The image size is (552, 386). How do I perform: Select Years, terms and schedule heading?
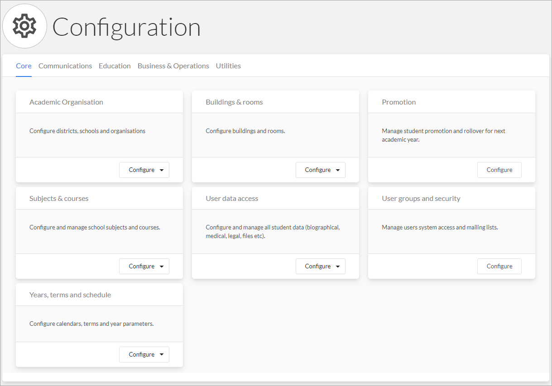click(70, 295)
